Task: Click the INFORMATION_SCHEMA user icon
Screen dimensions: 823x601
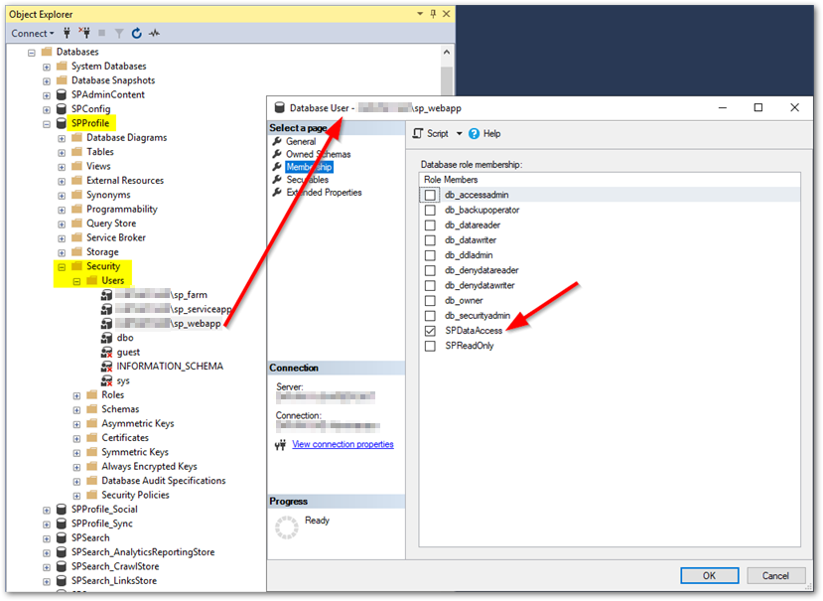Action: click(106, 367)
